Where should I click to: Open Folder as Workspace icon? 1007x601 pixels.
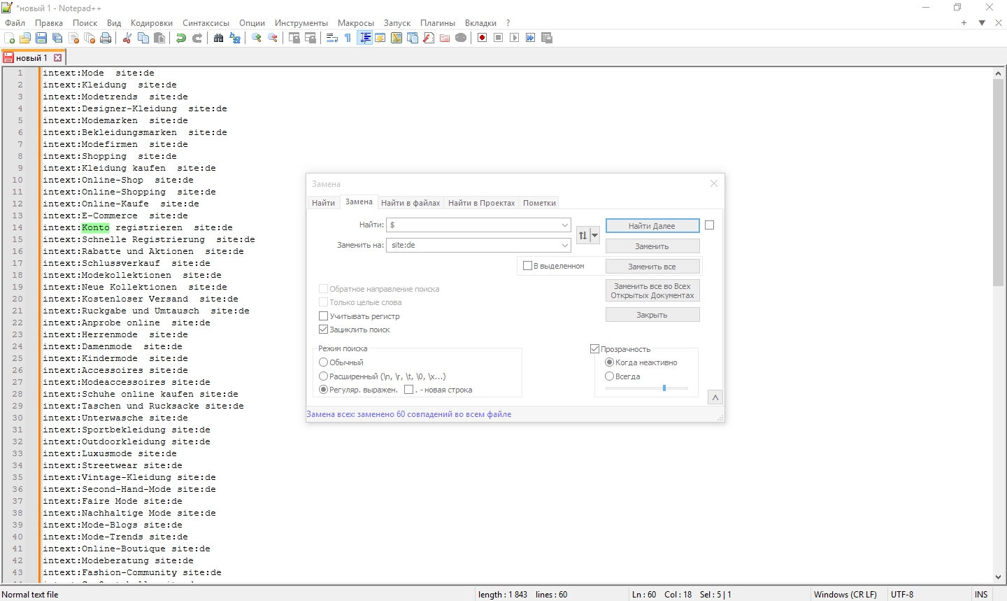(445, 38)
